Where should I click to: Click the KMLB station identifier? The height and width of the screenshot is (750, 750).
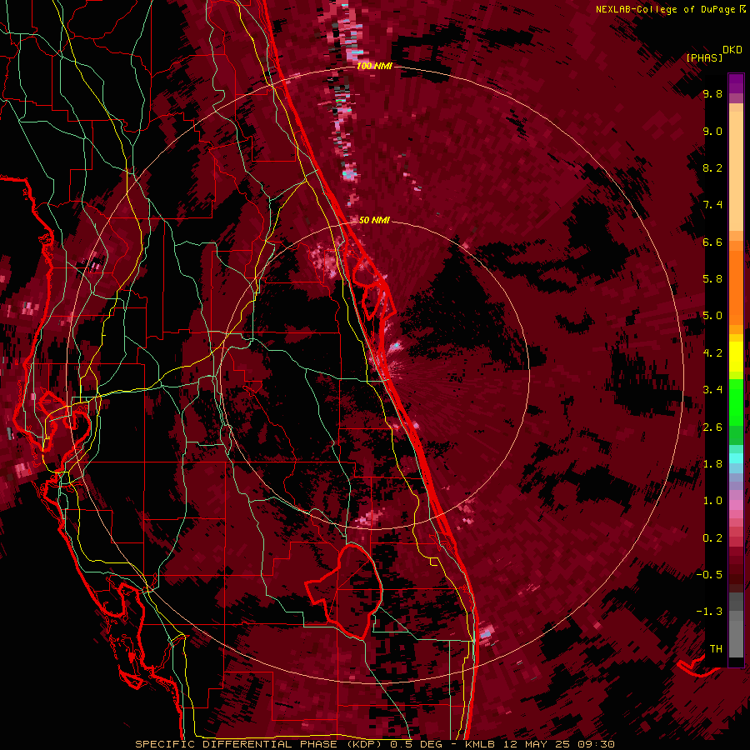click(x=481, y=744)
